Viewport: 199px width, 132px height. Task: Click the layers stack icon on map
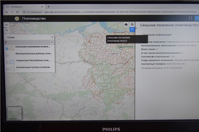click(126, 25)
